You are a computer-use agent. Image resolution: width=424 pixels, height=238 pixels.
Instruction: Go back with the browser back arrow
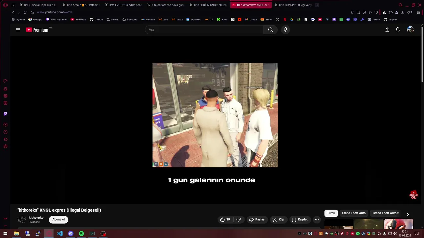[13, 12]
